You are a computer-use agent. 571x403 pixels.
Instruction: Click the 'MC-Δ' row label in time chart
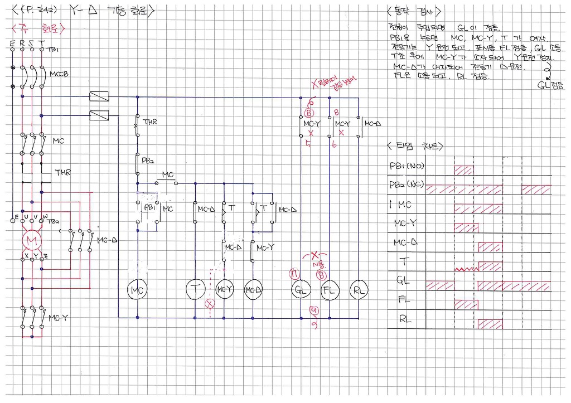click(x=405, y=242)
